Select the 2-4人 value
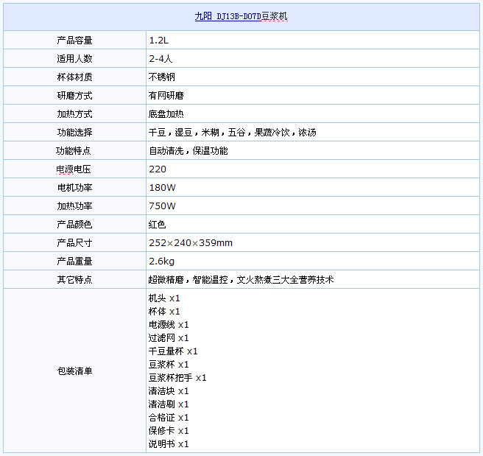The height and width of the screenshot is (456, 483). click(161, 58)
